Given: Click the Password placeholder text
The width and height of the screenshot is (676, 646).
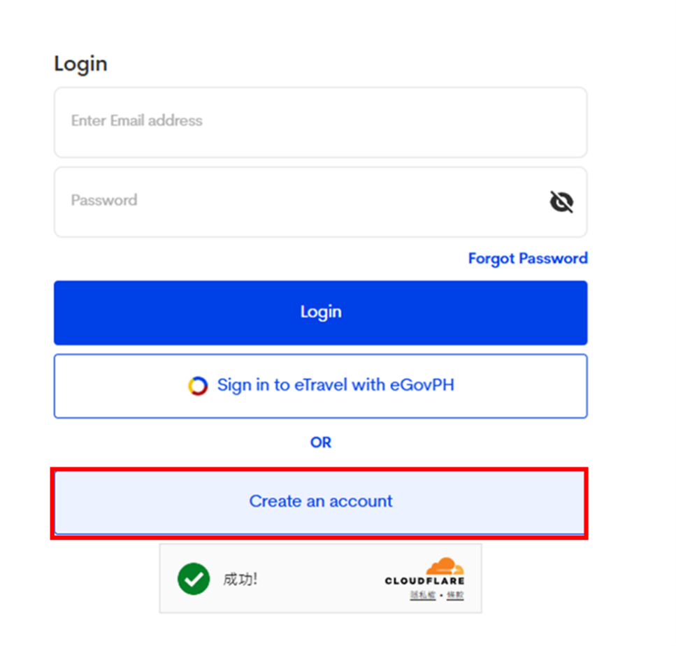Looking at the screenshot, I should pyautogui.click(x=104, y=201).
